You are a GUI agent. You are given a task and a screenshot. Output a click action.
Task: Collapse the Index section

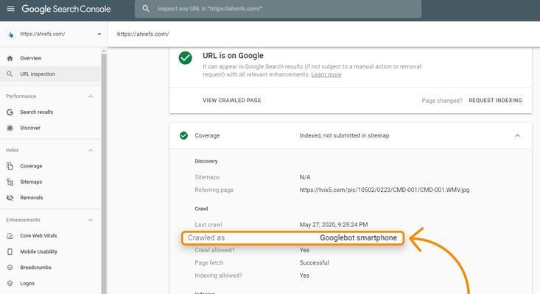tap(91, 151)
